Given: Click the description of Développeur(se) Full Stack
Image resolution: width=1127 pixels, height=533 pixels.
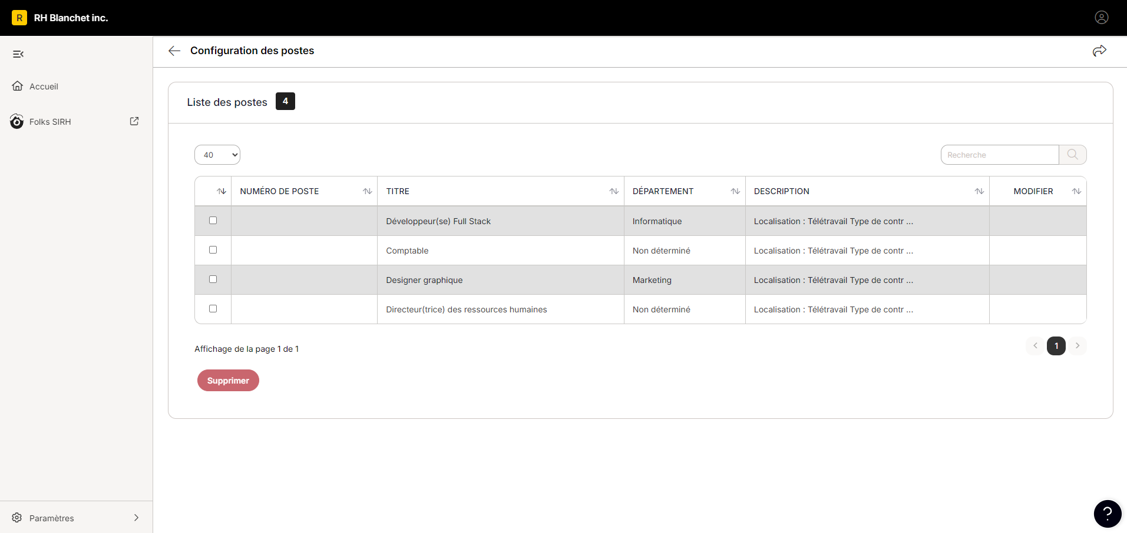Looking at the screenshot, I should point(834,221).
